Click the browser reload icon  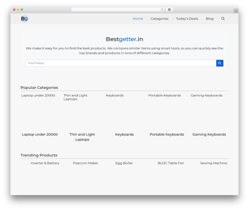[x=162, y=9]
